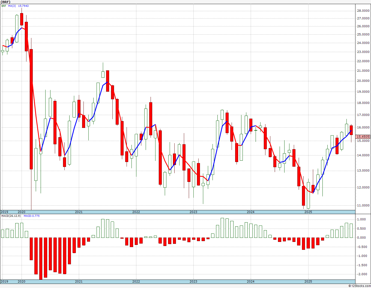Click the 12.0000 price axis label
The width and height of the screenshot is (371, 288).
click(363, 187)
